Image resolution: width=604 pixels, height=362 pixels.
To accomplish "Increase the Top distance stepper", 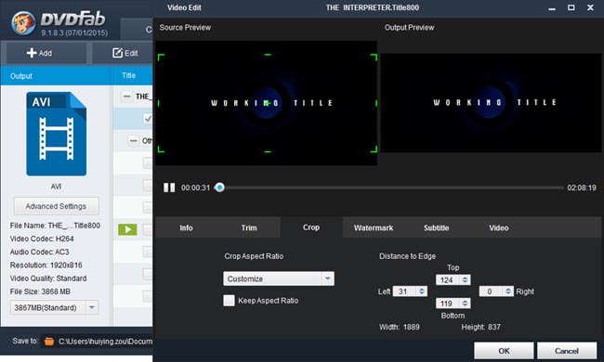I will click(465, 278).
